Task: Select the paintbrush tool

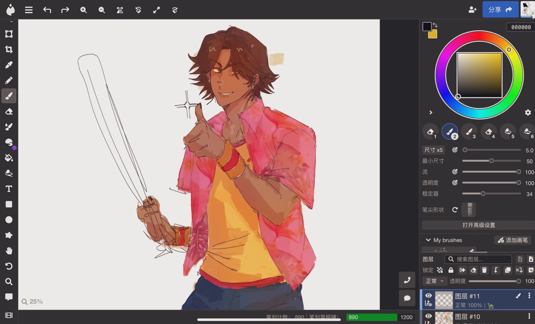Action: (8, 96)
